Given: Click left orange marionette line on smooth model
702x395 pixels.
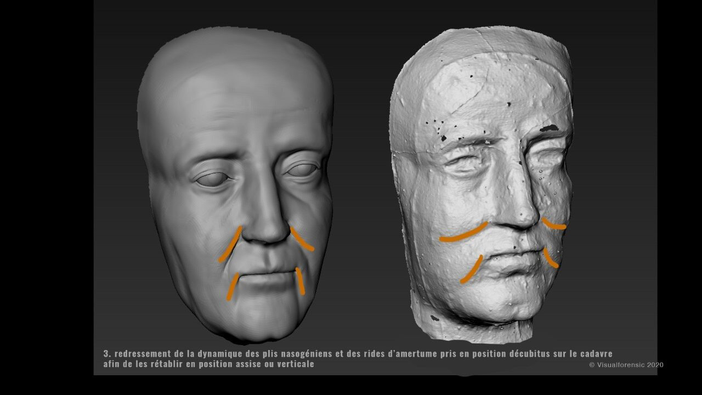Looking at the screenshot, I should [x=233, y=286].
